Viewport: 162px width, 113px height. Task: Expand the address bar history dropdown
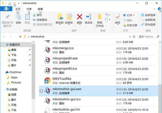(130, 37)
